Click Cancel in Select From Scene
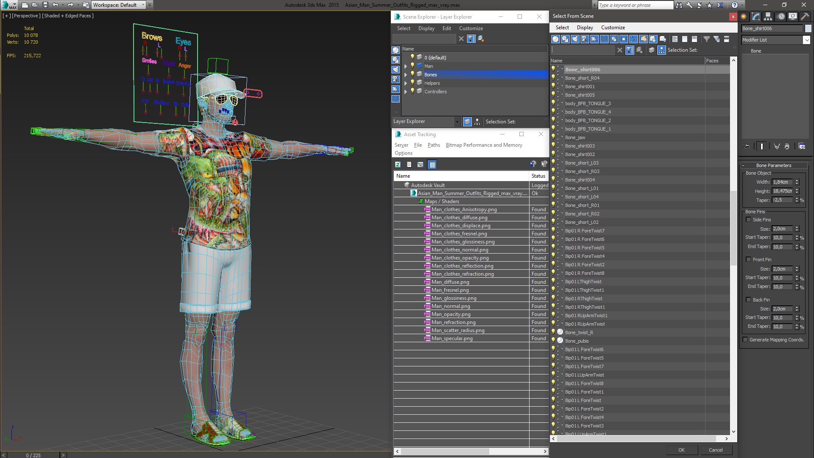 [x=716, y=450]
